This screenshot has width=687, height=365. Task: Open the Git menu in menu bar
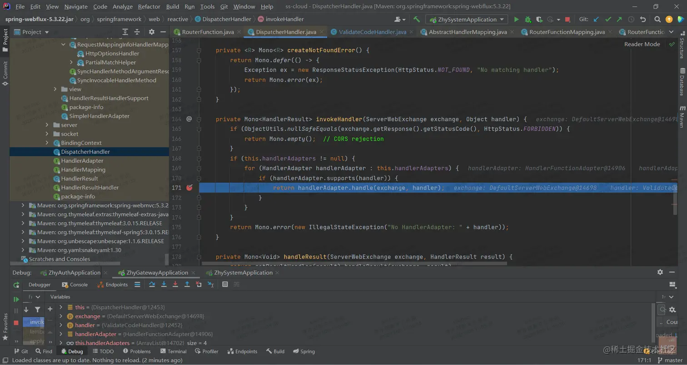[x=224, y=7]
